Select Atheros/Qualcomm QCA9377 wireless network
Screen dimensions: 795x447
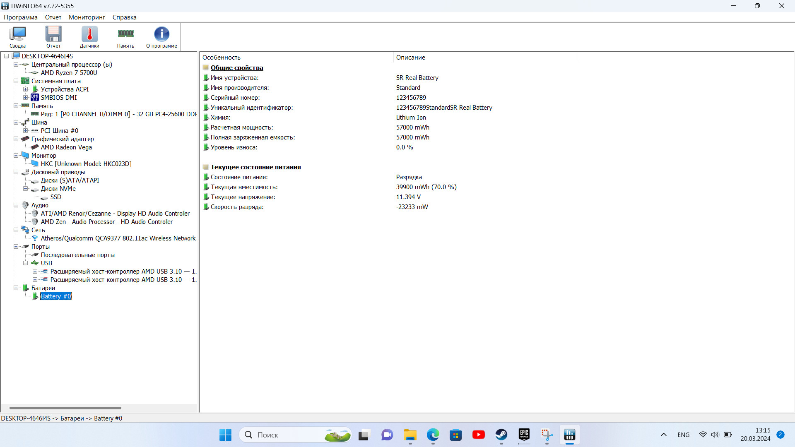coord(118,238)
